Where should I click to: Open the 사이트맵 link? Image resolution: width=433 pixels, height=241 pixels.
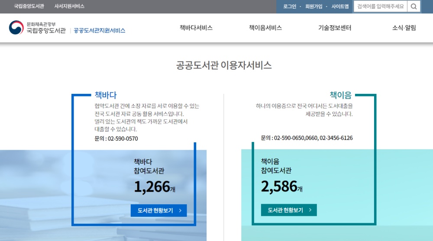[340, 6]
